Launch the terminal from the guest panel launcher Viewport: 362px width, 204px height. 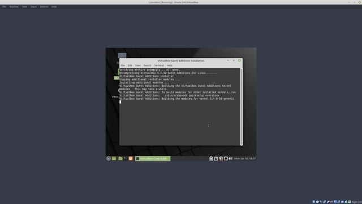[125, 159]
